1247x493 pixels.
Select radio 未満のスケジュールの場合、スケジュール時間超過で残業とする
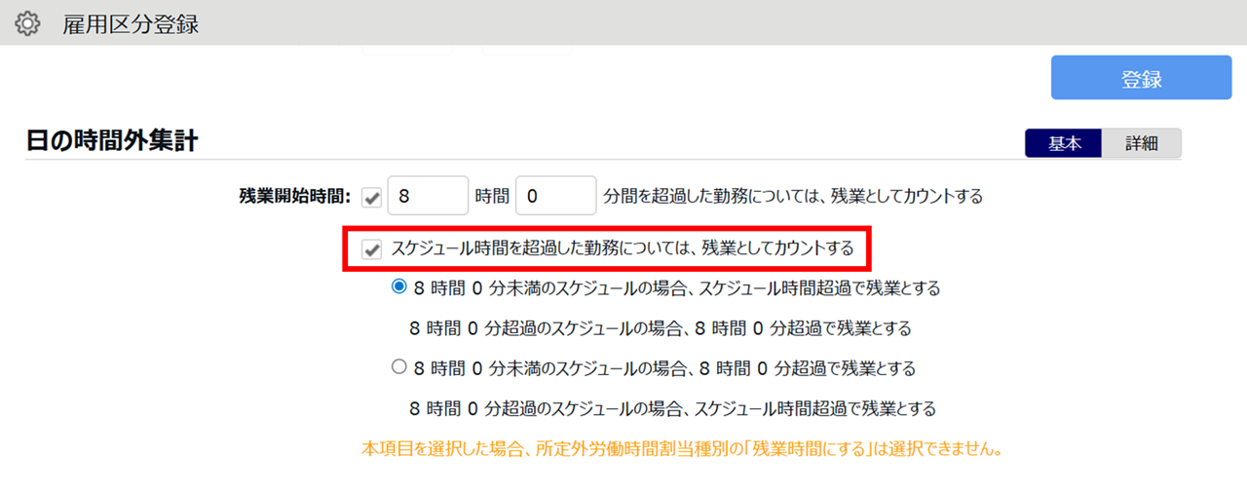(x=397, y=287)
